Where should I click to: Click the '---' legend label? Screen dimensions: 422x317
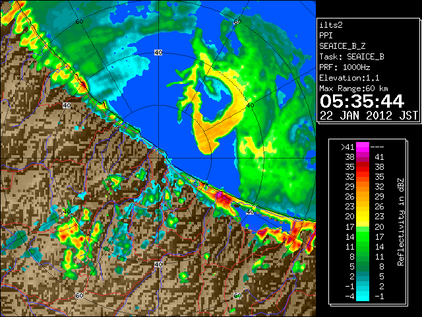377,147
